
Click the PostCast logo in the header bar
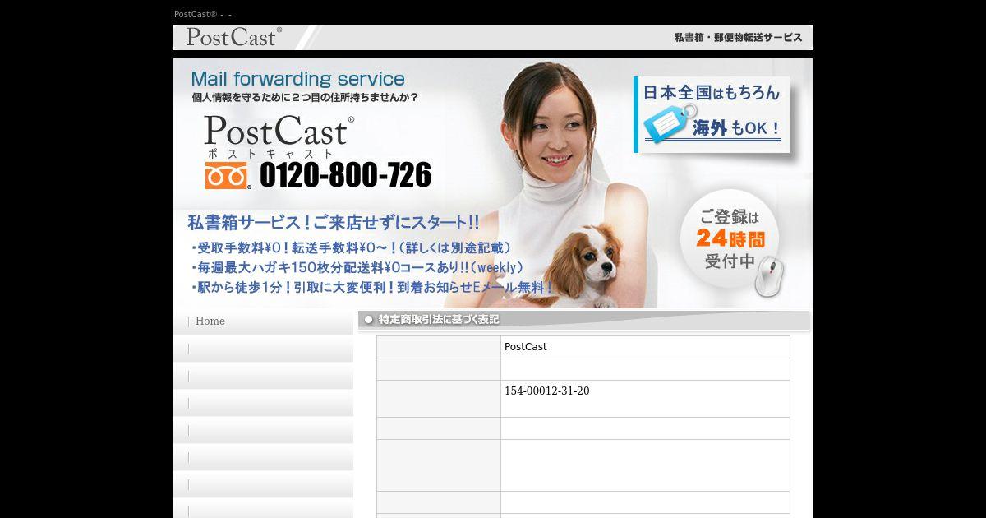tap(233, 37)
